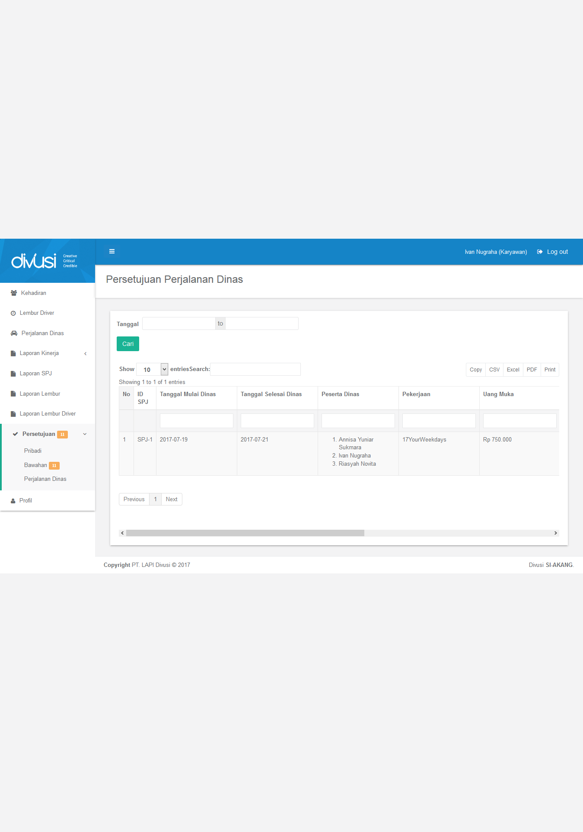Image resolution: width=583 pixels, height=832 pixels.
Task: Click the Profil user icon
Action: tap(13, 501)
